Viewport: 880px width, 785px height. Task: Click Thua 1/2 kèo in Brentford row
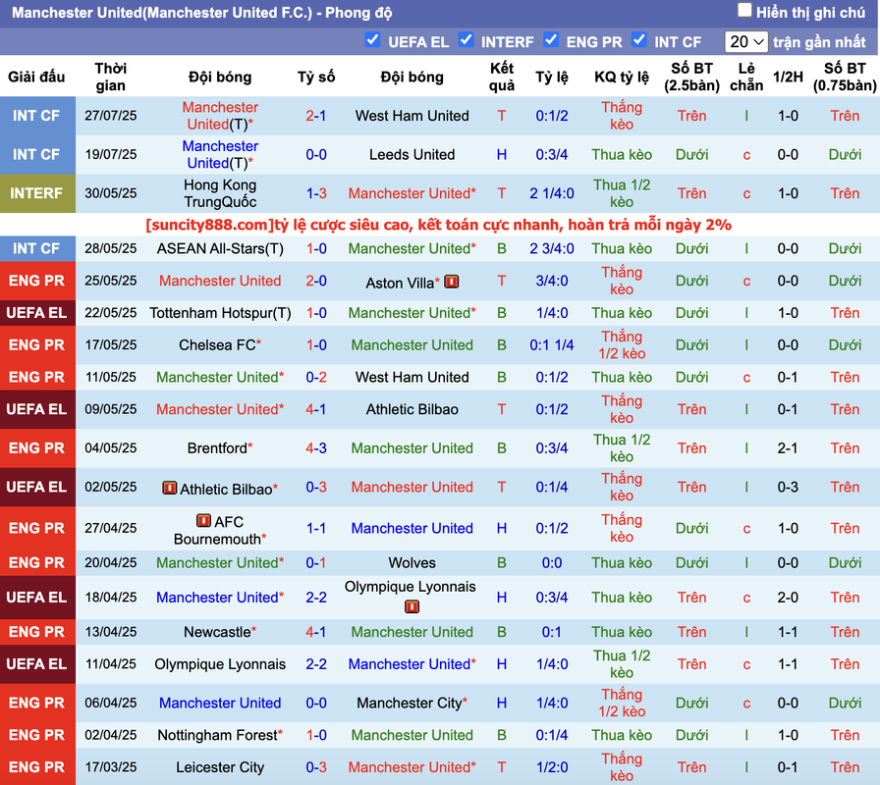(622, 448)
